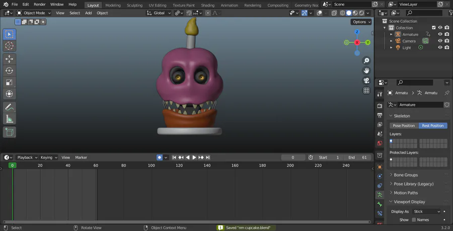Image resolution: width=453 pixels, height=231 pixels.
Task: Open the Render menu
Action: click(39, 5)
